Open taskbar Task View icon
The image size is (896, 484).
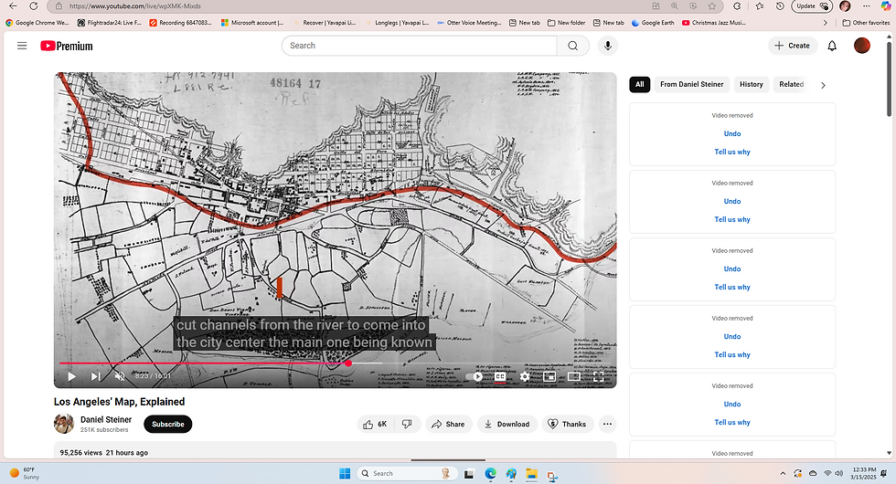(x=468, y=474)
